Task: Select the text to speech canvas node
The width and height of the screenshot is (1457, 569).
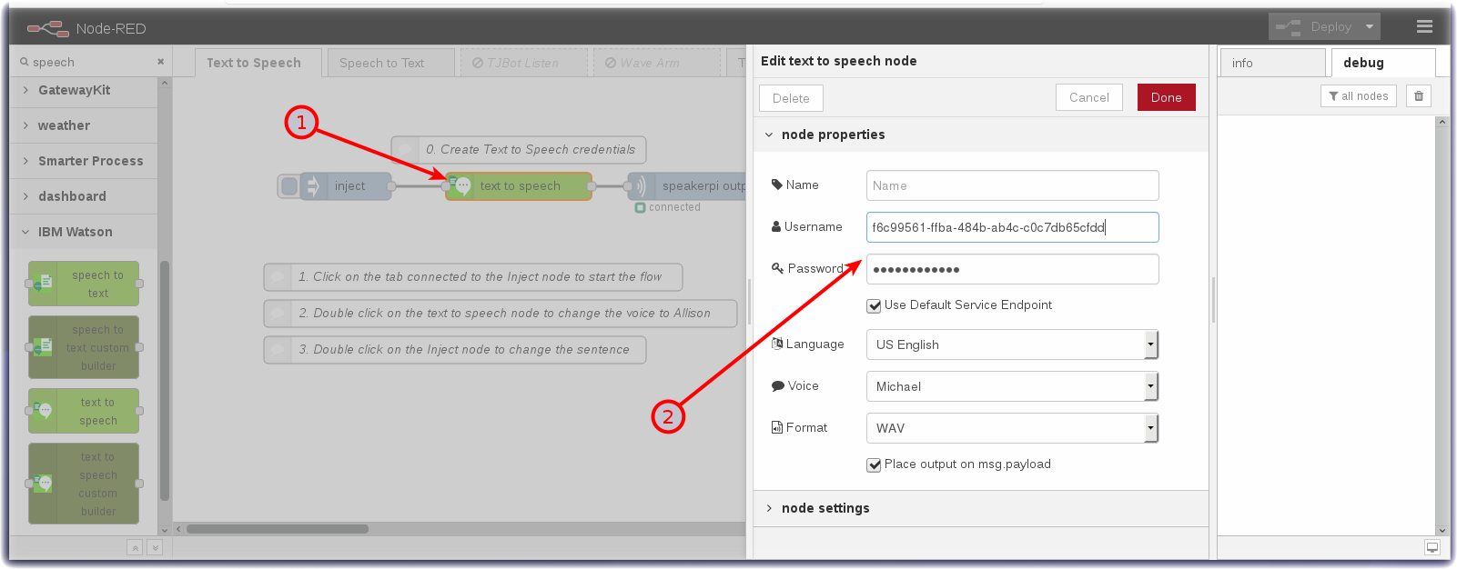Action: click(519, 186)
